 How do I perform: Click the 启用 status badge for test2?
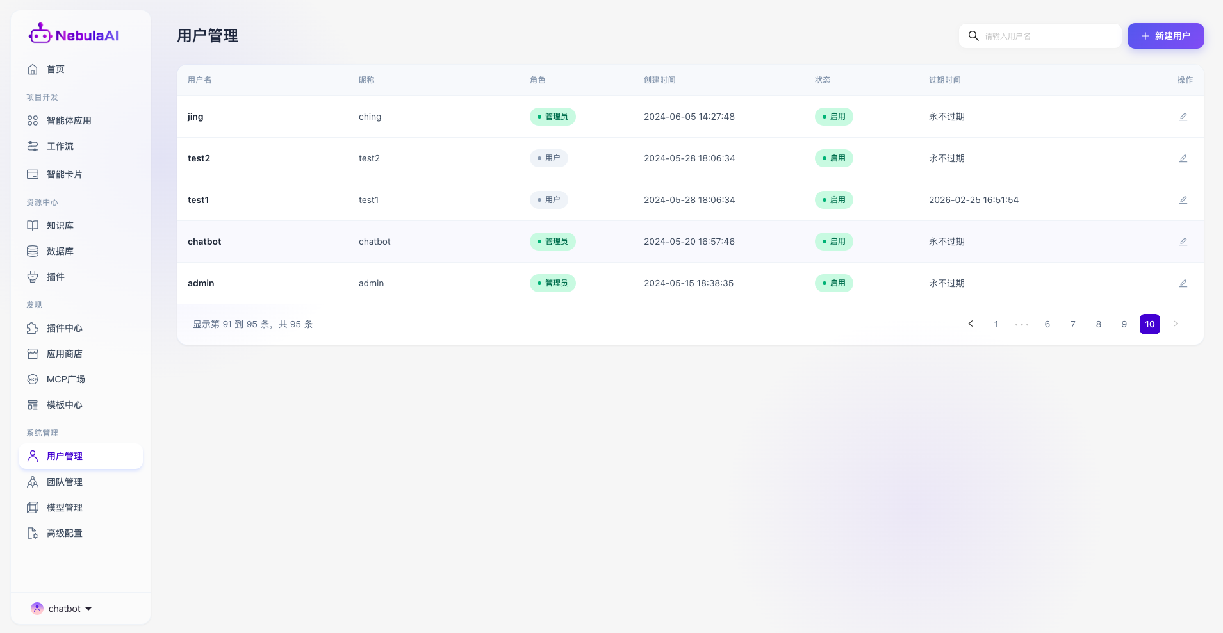pyautogui.click(x=833, y=158)
